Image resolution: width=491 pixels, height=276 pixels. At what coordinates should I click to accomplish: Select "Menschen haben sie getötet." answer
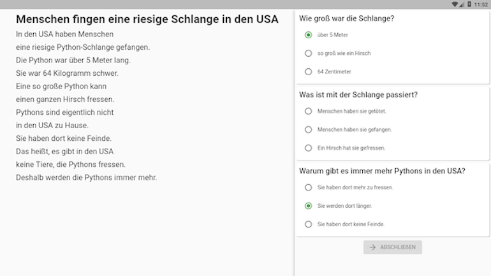click(x=309, y=111)
